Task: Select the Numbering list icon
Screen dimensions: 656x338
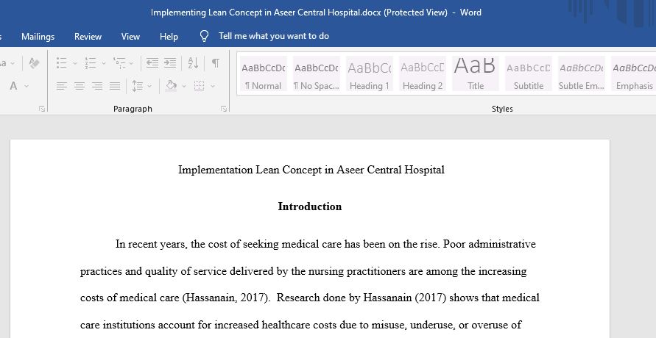Action: click(91, 63)
